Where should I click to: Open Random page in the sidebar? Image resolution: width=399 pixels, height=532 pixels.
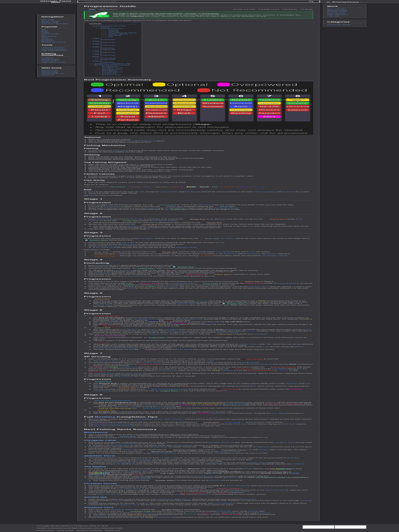(49, 22)
